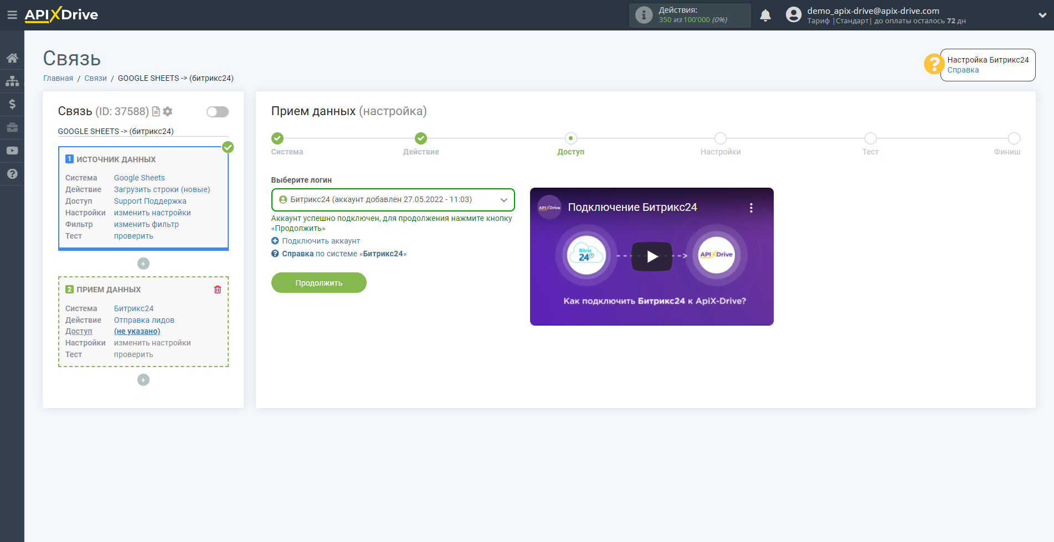Go to the Действие step

coord(421,138)
